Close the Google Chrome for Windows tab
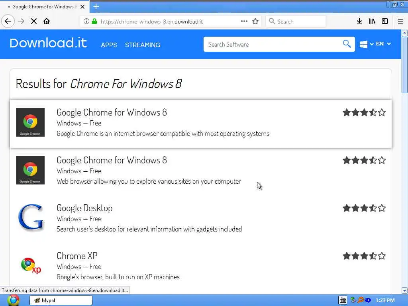The width and height of the screenshot is (408, 306). pyautogui.click(x=82, y=7)
